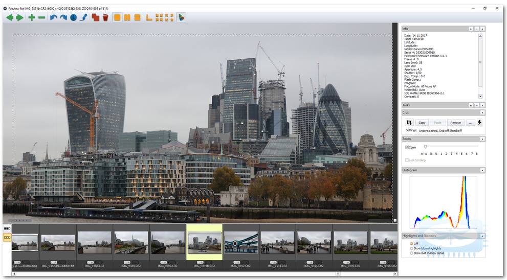
Task: Click the blue curve tool icon
Action: click(83, 17)
